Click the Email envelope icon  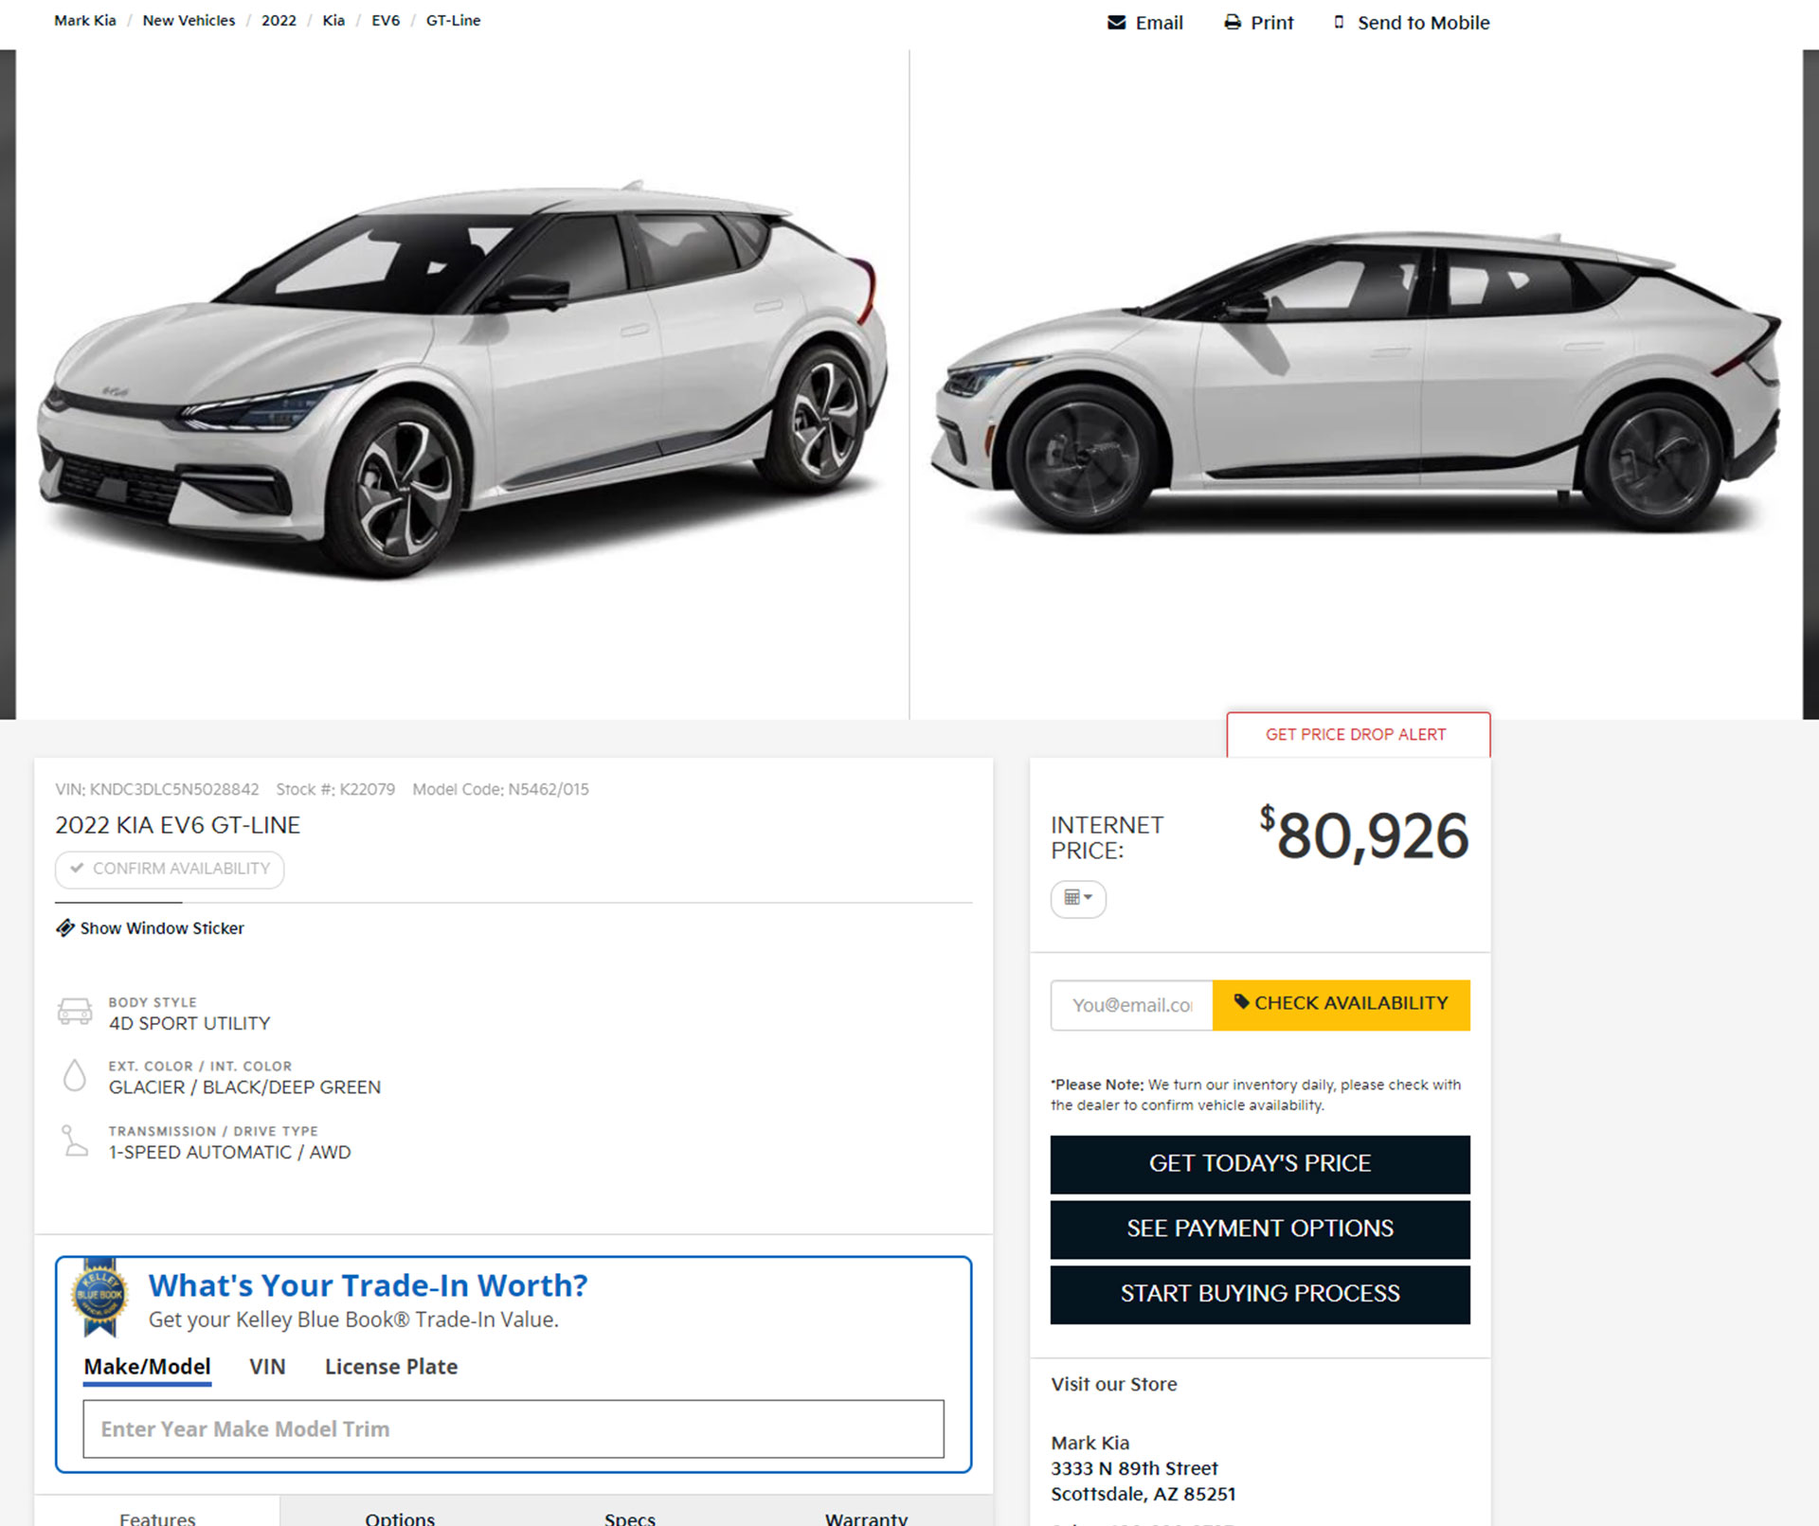point(1116,22)
